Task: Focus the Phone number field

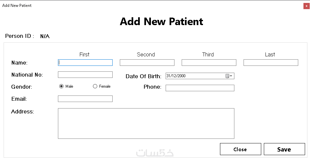Action: pos(200,88)
